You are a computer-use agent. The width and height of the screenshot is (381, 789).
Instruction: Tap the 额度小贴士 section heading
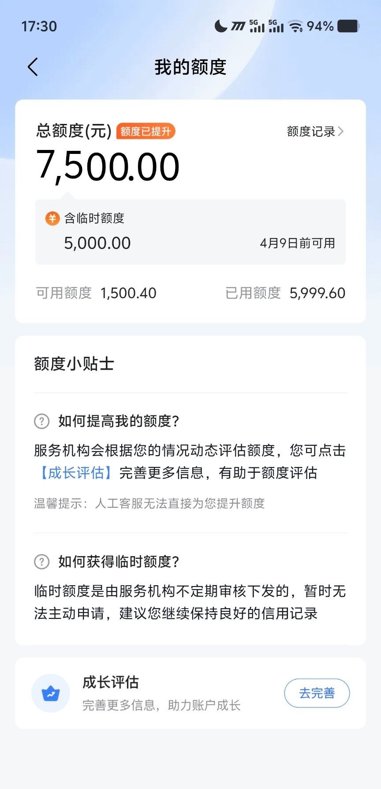(x=74, y=364)
